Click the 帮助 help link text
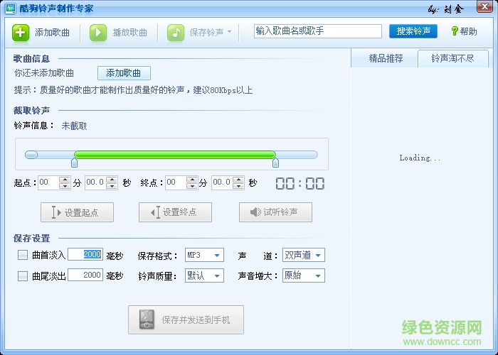The width and height of the screenshot is (498, 355). 468,31
